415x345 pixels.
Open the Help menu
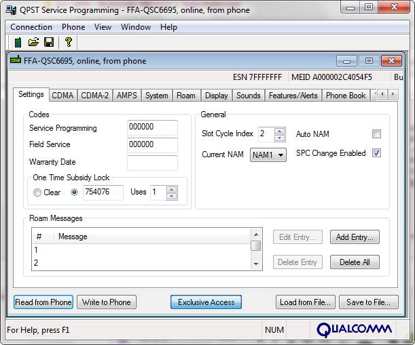(168, 27)
